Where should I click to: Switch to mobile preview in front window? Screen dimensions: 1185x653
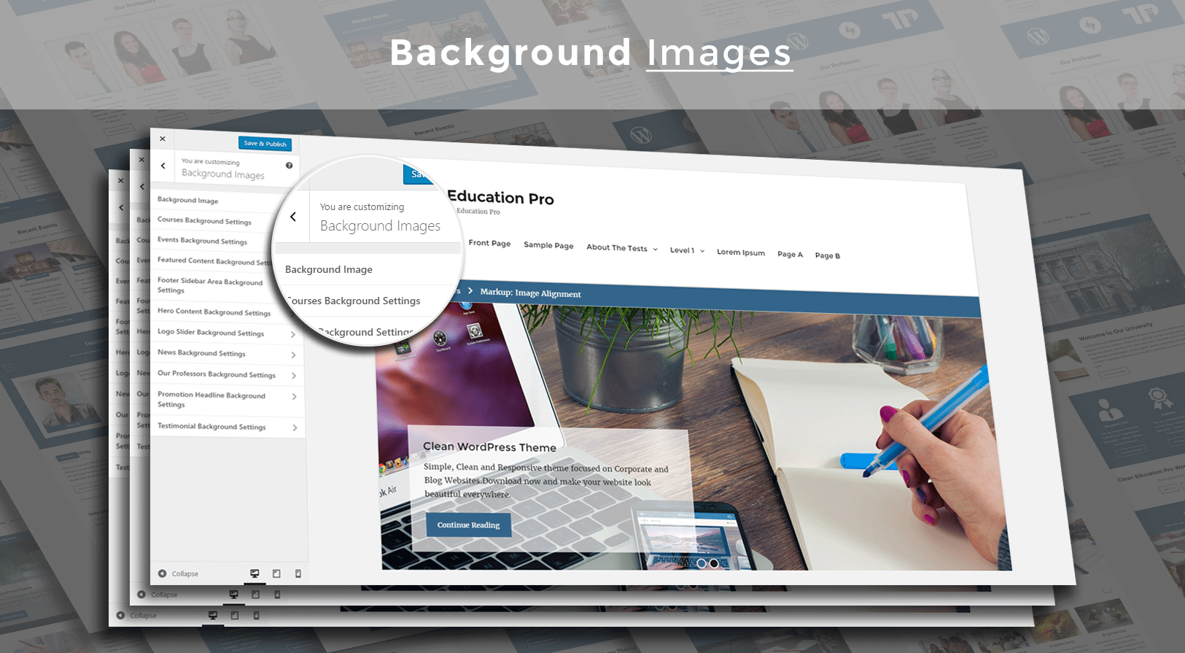298,574
